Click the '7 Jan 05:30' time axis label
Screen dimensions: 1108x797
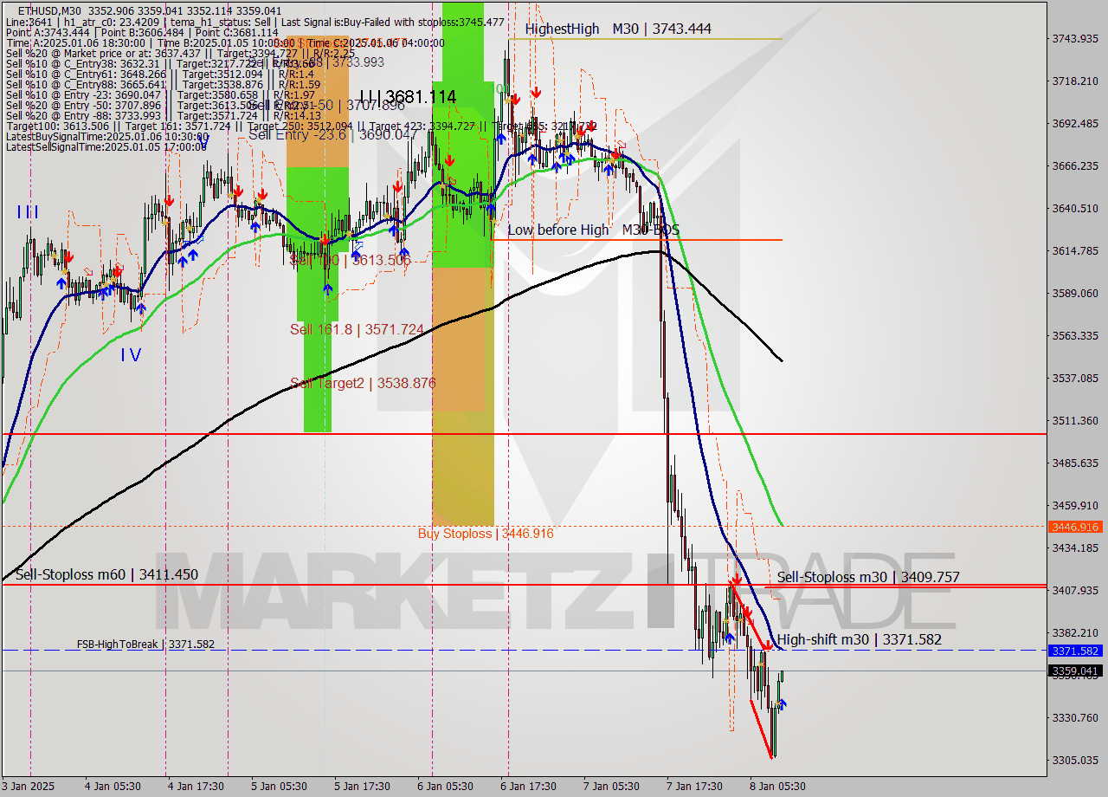point(611,787)
